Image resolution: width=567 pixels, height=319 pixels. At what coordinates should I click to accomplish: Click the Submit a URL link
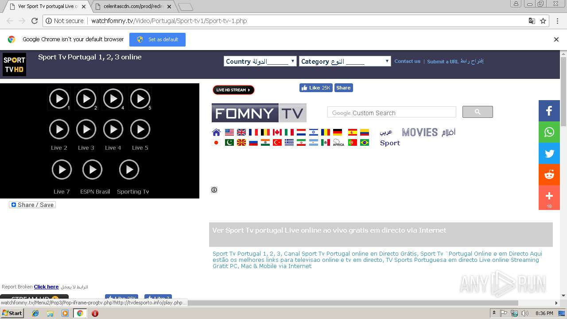click(x=455, y=61)
